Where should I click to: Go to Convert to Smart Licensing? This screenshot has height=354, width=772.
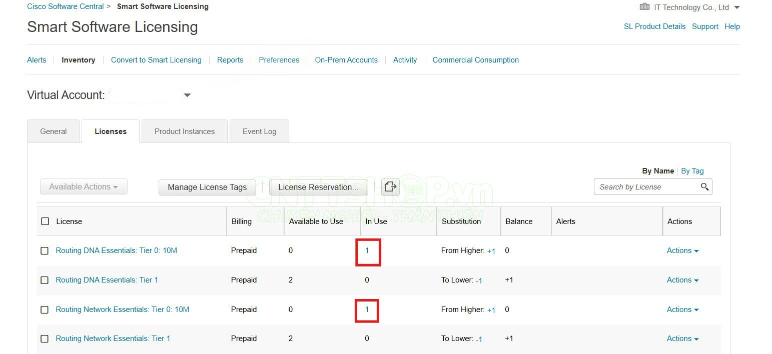click(156, 60)
